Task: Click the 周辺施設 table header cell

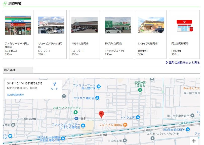Action: tap(18, 70)
